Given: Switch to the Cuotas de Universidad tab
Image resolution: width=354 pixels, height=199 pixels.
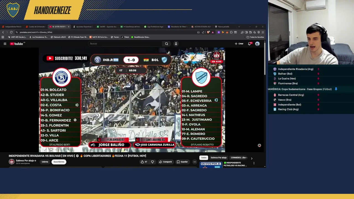Looking at the screenshot, I should pos(35,27).
